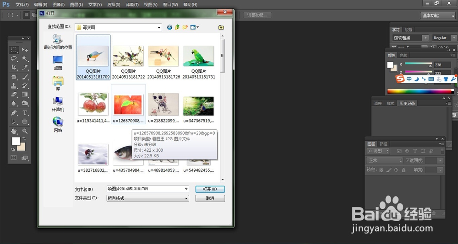Toggle lock position in Layers panel
Image resolution: width=458 pixels, height=244 pixels.
coord(396,170)
